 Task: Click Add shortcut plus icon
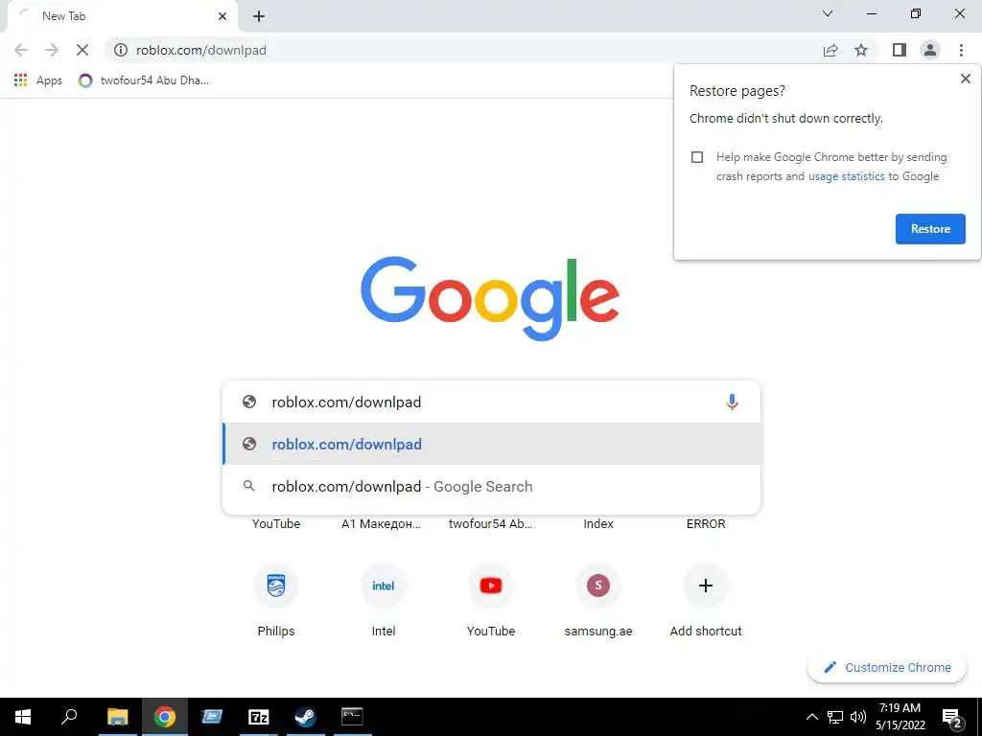705,586
